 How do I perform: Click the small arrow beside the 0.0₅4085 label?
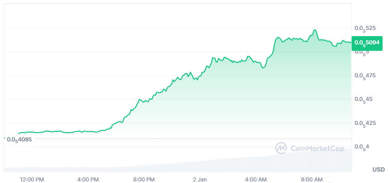click(x=4, y=139)
